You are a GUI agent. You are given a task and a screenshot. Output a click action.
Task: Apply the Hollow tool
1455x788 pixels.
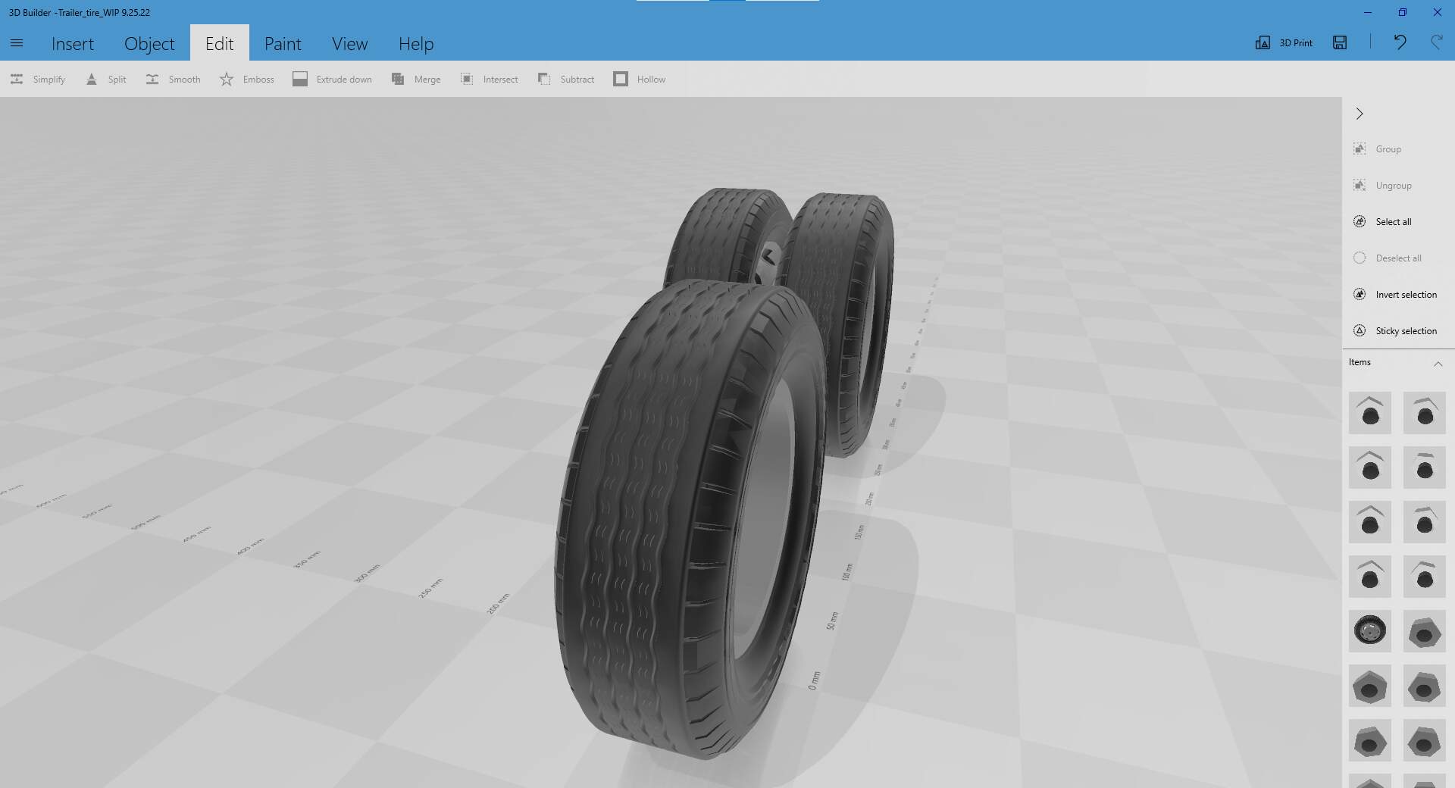click(x=621, y=80)
